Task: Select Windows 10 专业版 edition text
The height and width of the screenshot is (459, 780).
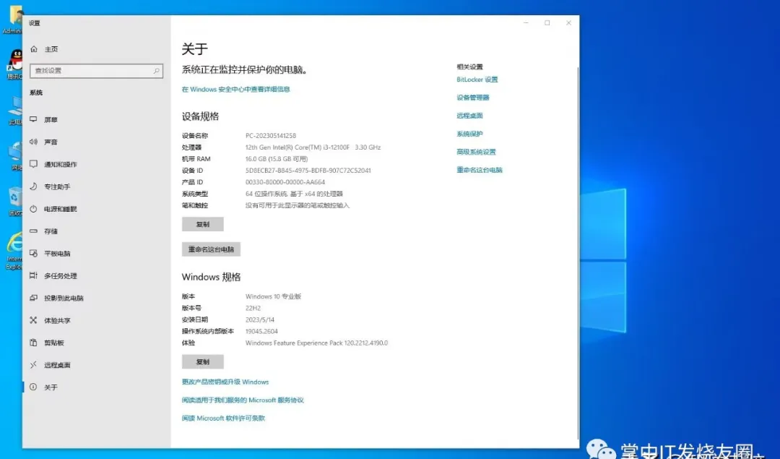Action: coord(273,296)
